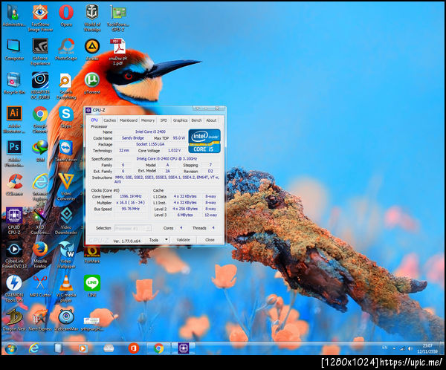Open the Memory tab in CPU-Z
Viewport: 446px width, 370px height.
click(x=148, y=120)
